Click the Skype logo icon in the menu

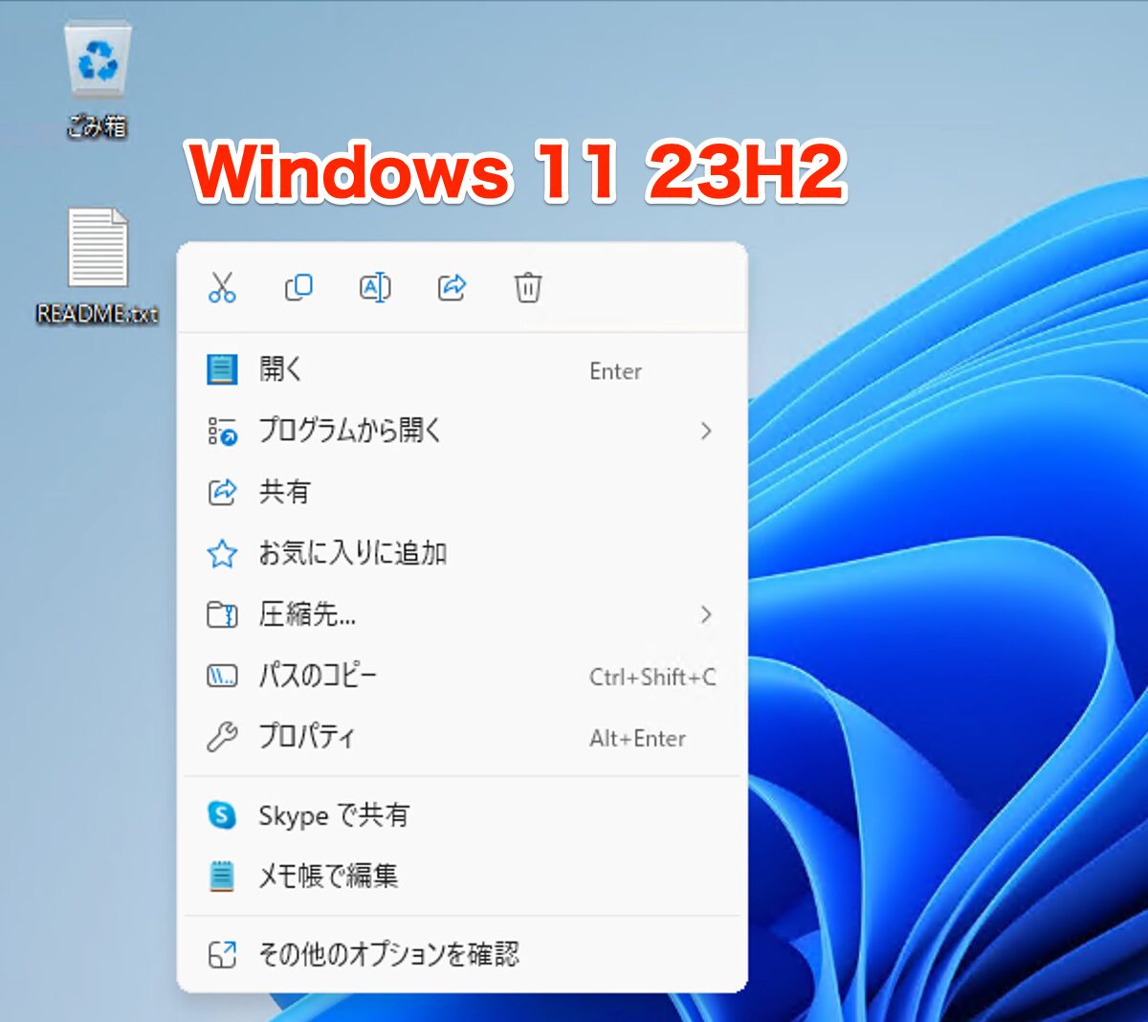point(223,815)
